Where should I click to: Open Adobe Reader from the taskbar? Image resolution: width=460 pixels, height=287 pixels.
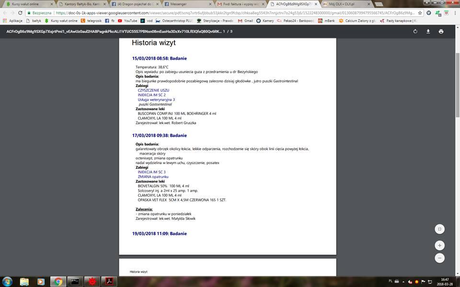[x=109, y=282]
